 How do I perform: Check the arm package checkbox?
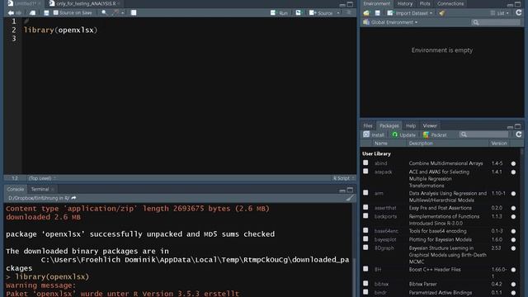pyautogui.click(x=365, y=193)
